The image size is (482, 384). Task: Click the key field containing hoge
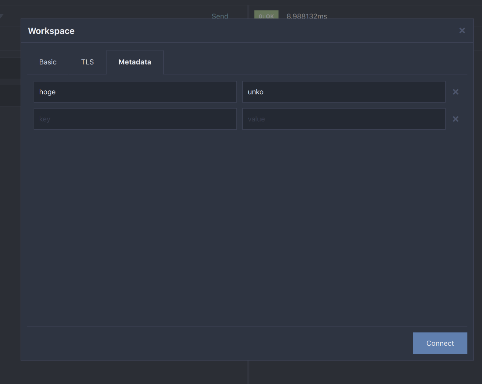click(x=135, y=92)
